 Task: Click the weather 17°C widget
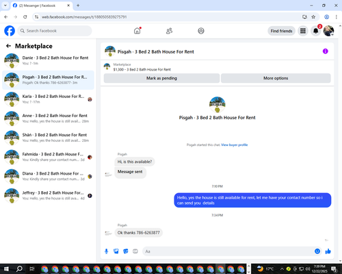pyautogui.click(x=265, y=269)
